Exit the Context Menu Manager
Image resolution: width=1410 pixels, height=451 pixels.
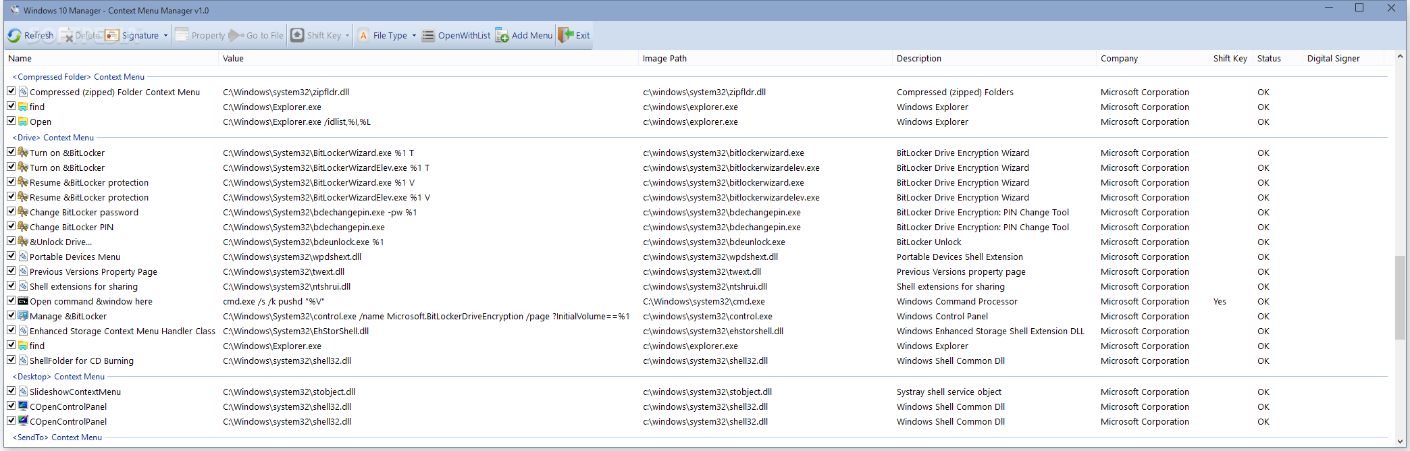574,36
